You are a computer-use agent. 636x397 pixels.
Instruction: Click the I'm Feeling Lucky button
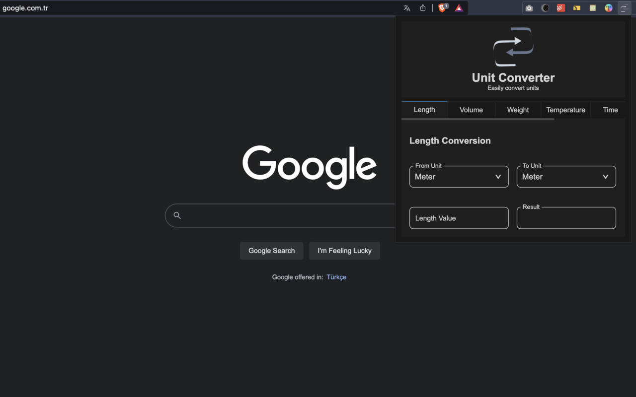[344, 251]
